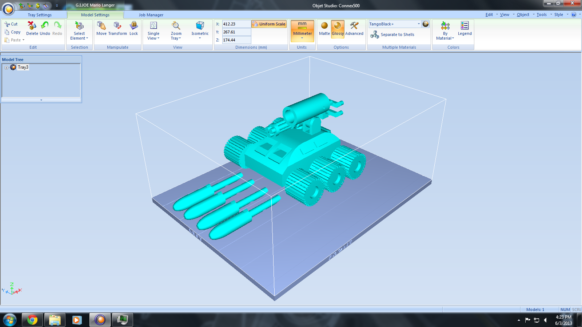The height and width of the screenshot is (327, 582).
Task: Cut the selected model
Action: [x=11, y=24]
